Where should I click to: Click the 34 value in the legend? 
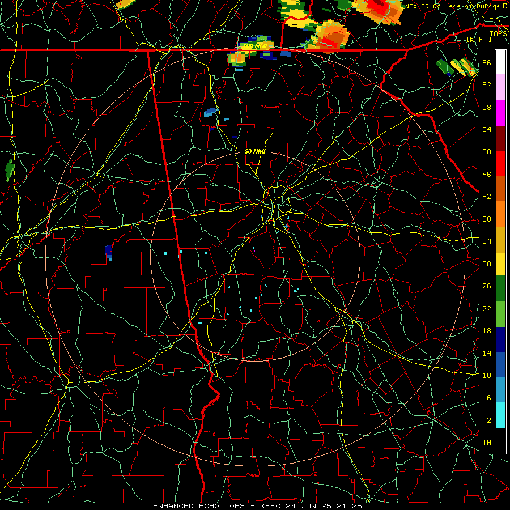tap(487, 241)
